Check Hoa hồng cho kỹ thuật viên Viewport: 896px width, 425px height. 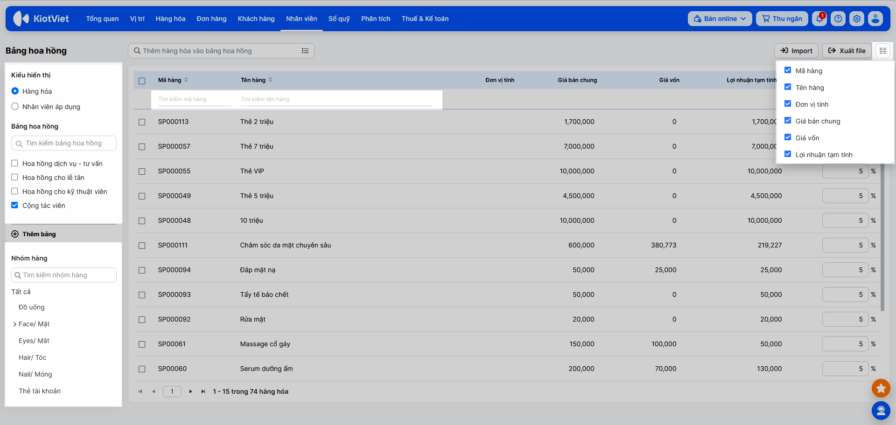click(x=14, y=191)
